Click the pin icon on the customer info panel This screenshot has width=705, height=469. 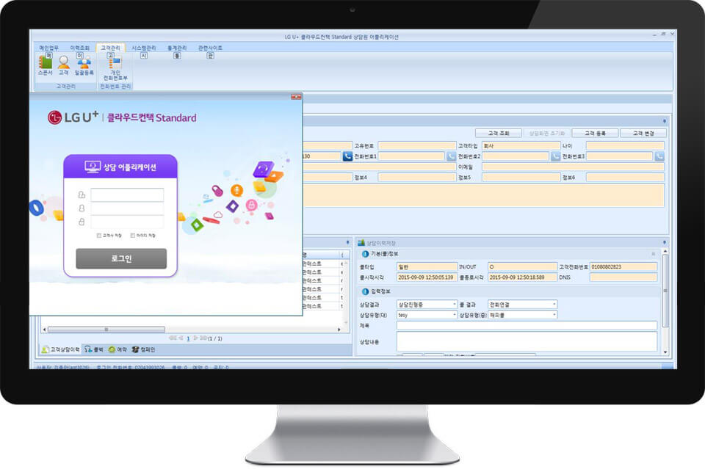click(x=664, y=121)
